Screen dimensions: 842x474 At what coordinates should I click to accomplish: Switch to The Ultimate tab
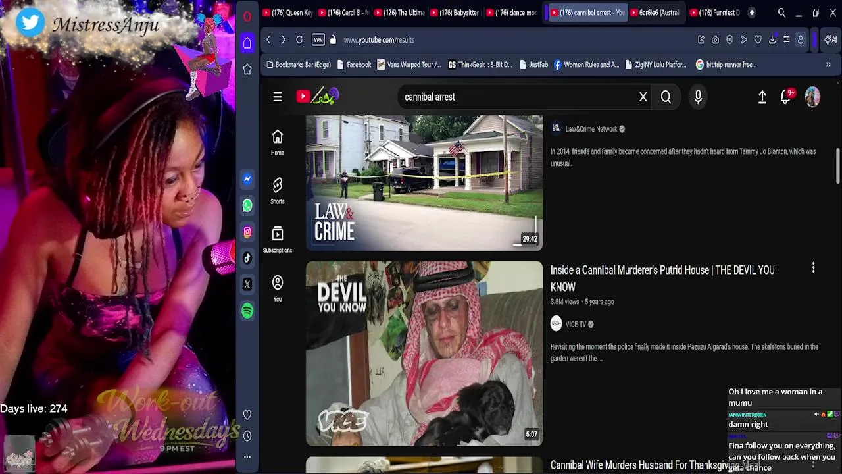click(399, 13)
